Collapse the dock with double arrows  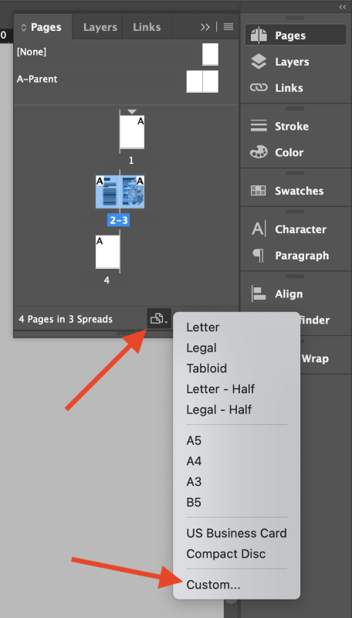point(343,7)
